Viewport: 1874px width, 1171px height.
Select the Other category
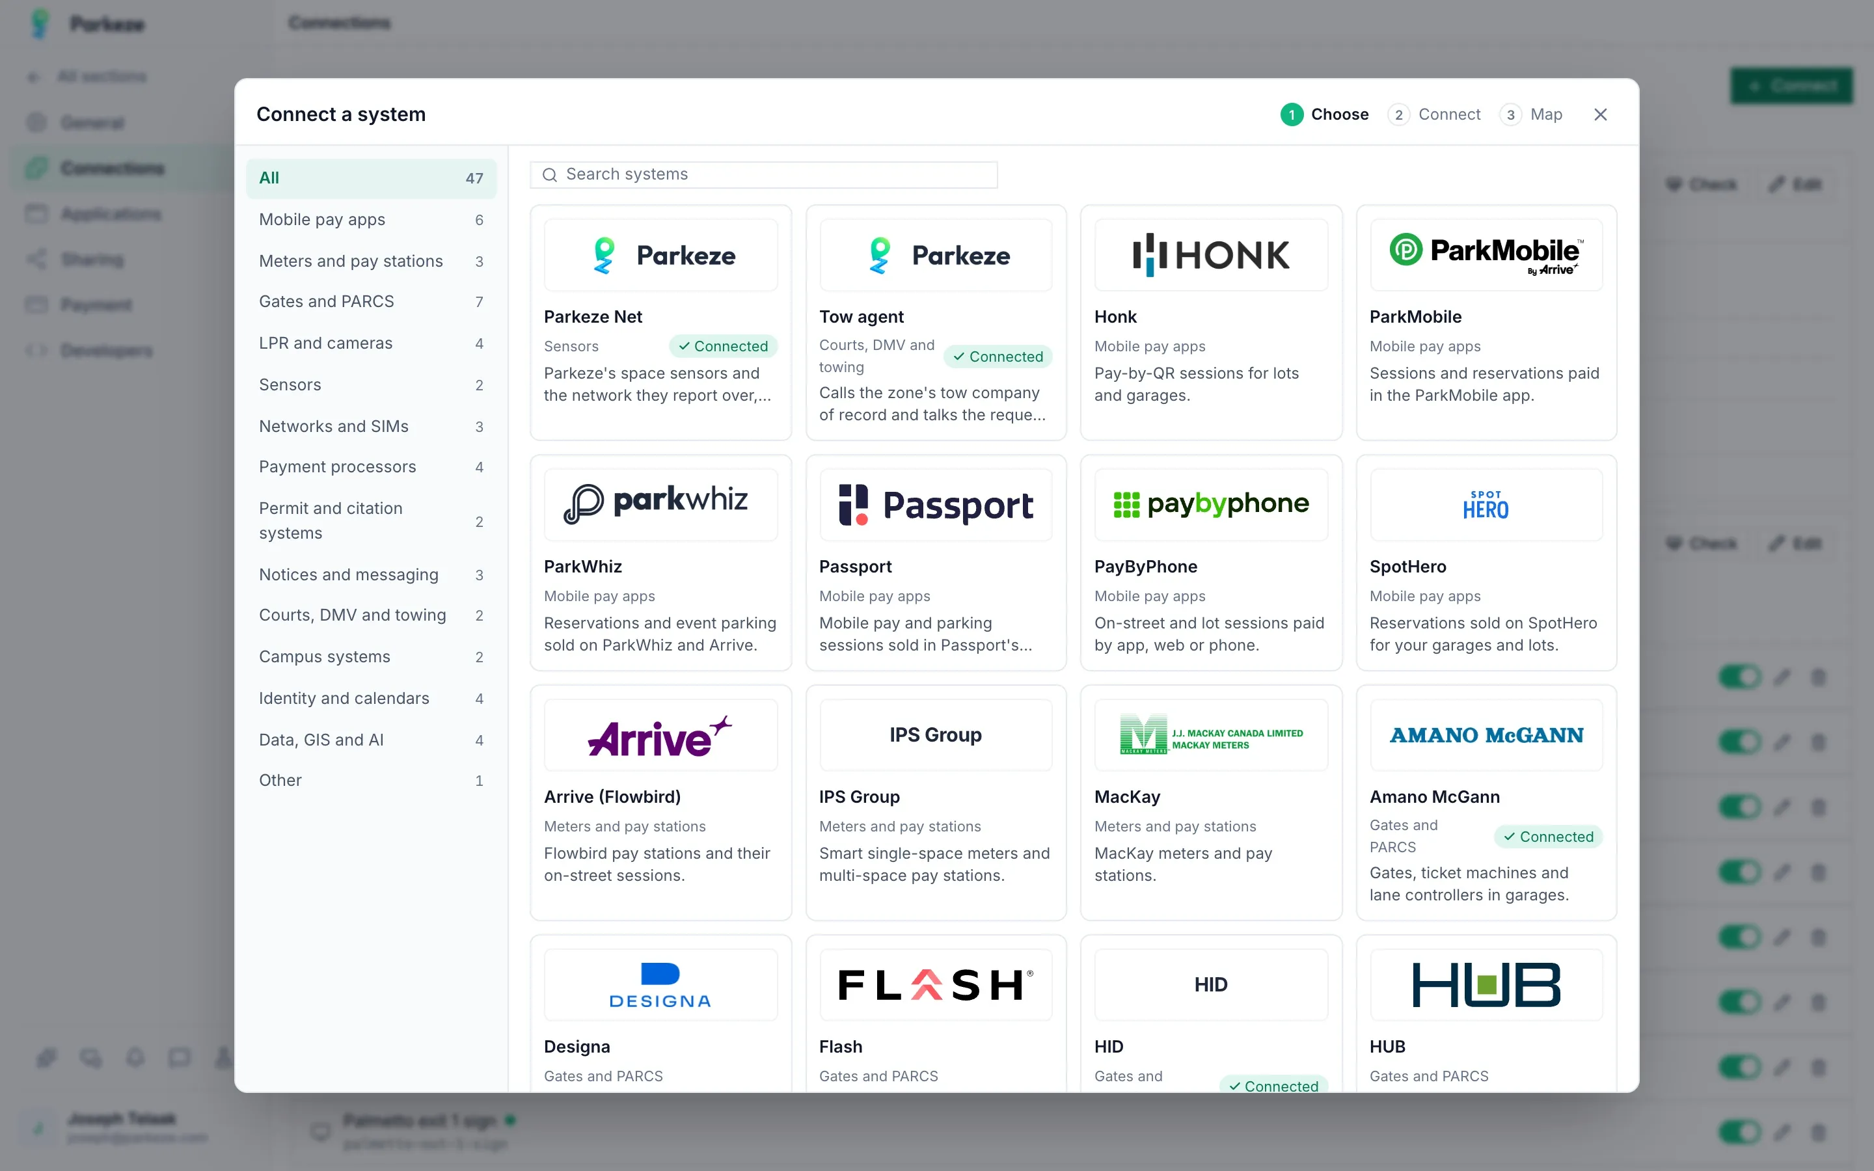point(371,781)
